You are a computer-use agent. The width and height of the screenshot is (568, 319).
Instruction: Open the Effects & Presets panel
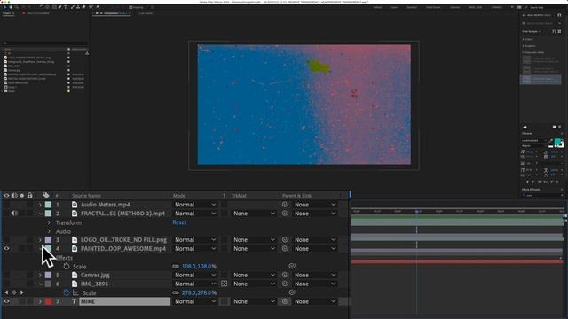coord(531,189)
